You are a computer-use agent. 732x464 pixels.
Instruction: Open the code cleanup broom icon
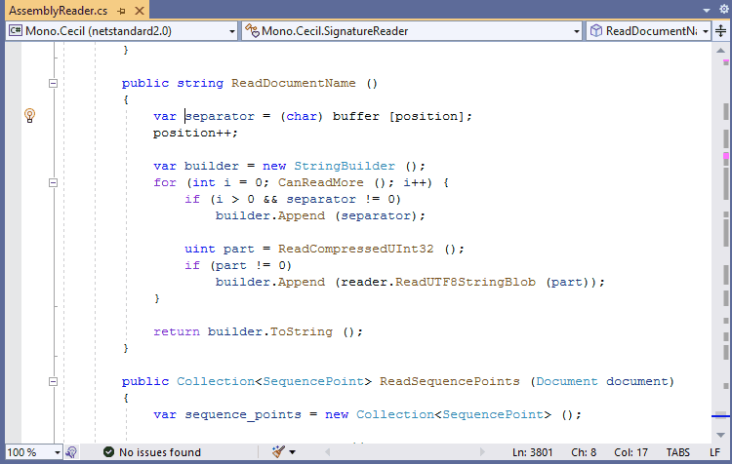pos(278,451)
